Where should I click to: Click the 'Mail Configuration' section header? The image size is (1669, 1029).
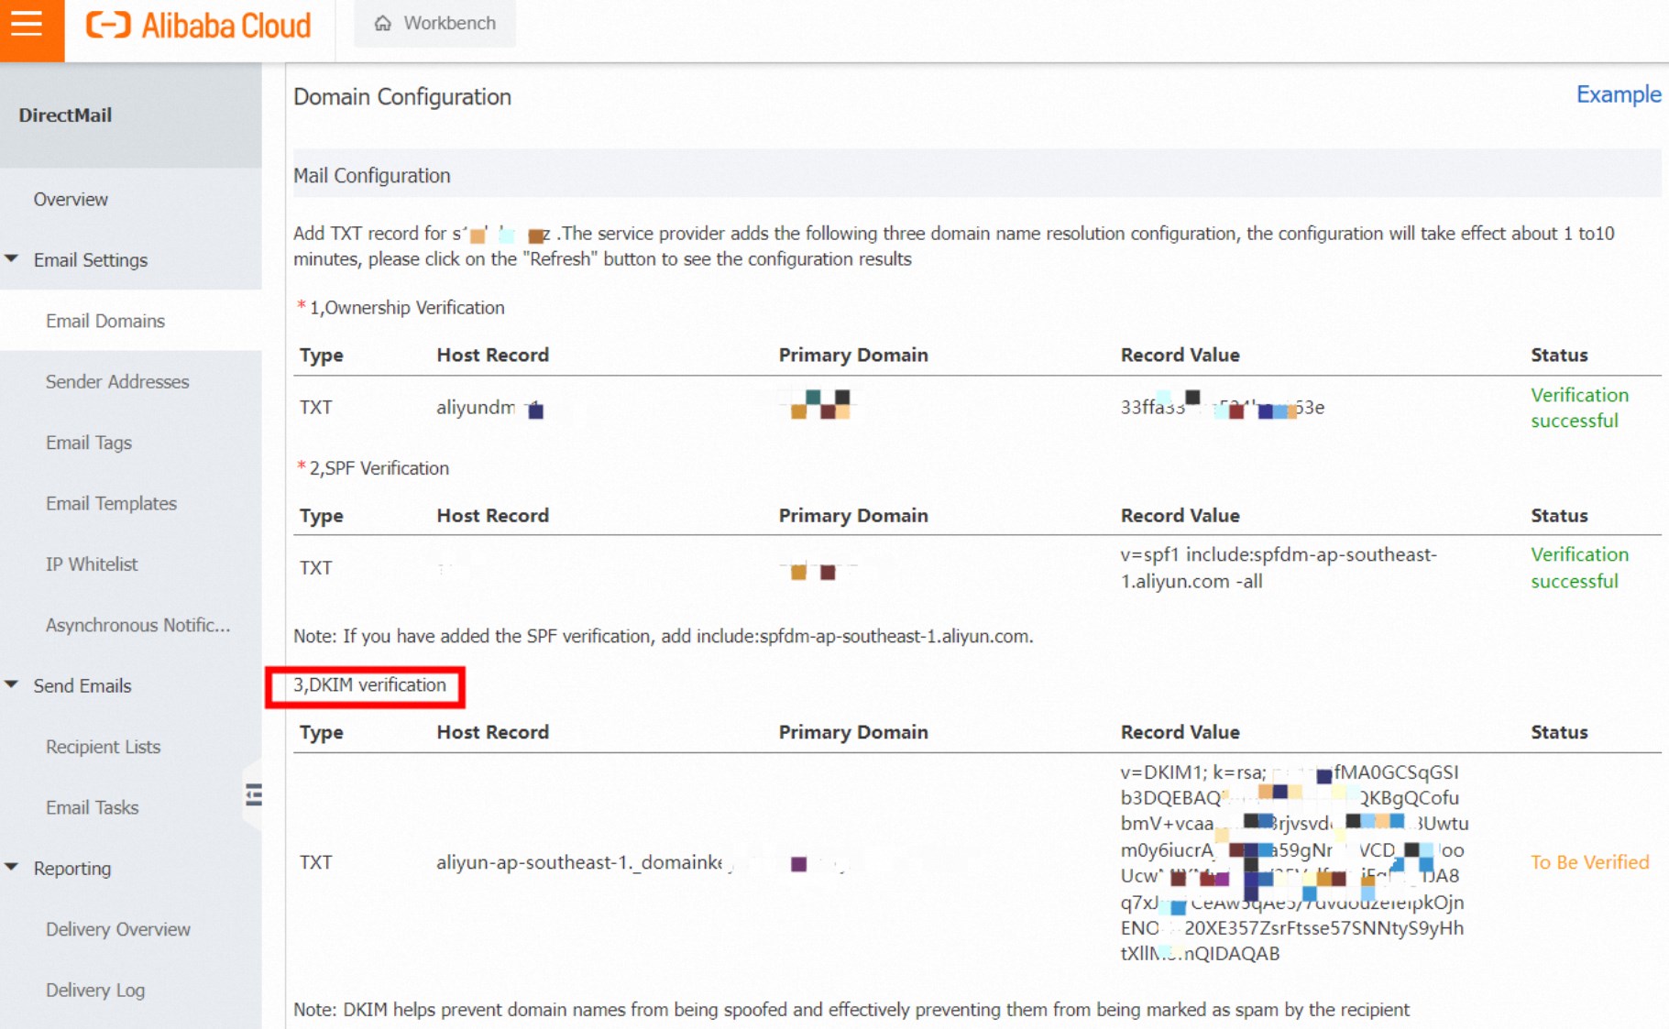tap(372, 175)
